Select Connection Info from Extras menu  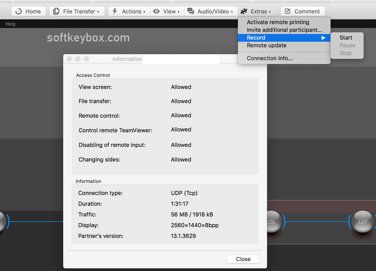[x=269, y=58]
